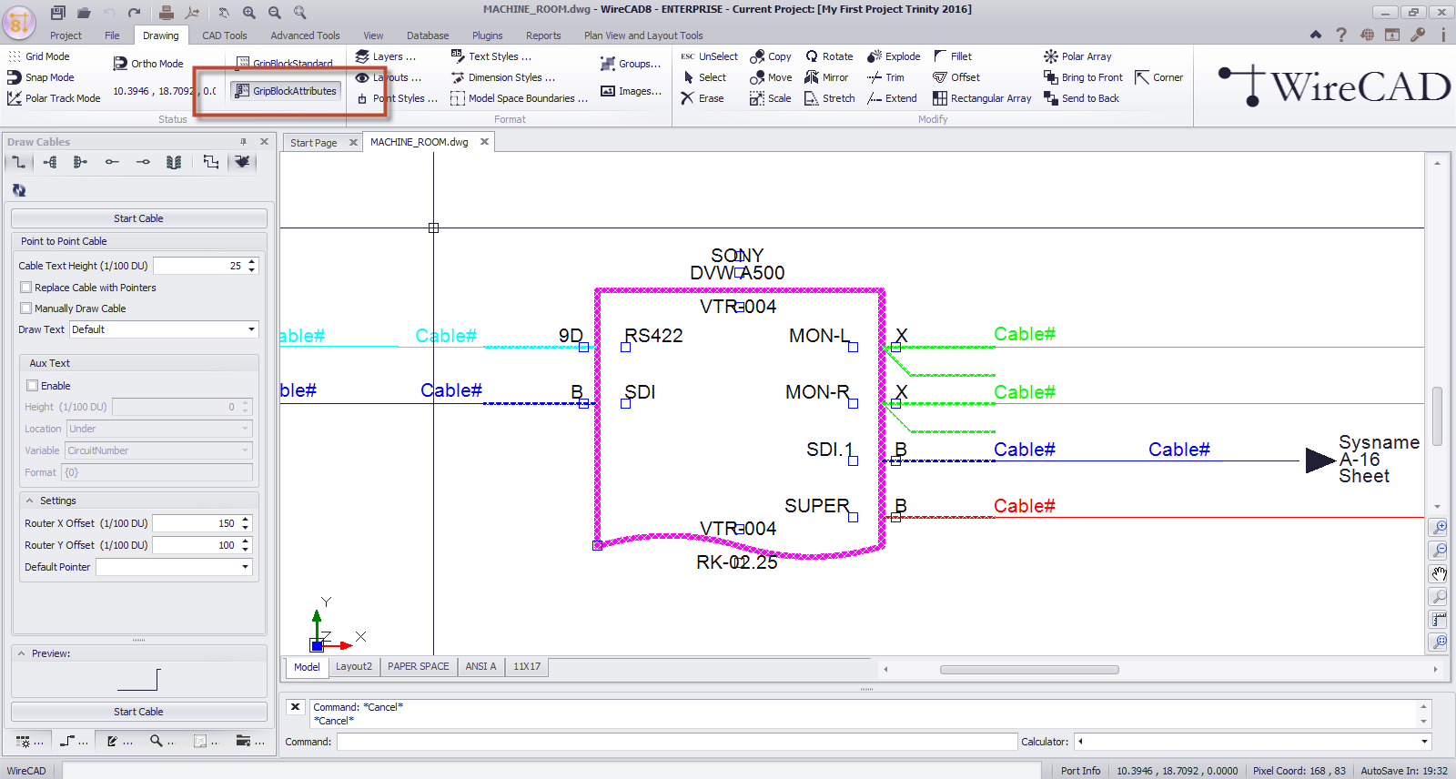
Task: Increase Router X Offset value
Action: pyautogui.click(x=246, y=520)
